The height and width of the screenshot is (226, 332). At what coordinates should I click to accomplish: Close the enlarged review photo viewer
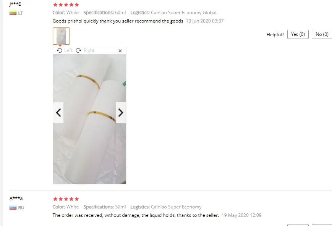120,50
